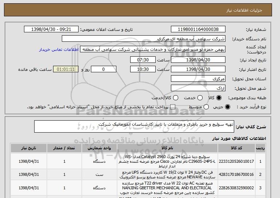The height and width of the screenshot is (198, 280).
Task: Click the T22 driver power supply item name
Action: click(x=167, y=188)
